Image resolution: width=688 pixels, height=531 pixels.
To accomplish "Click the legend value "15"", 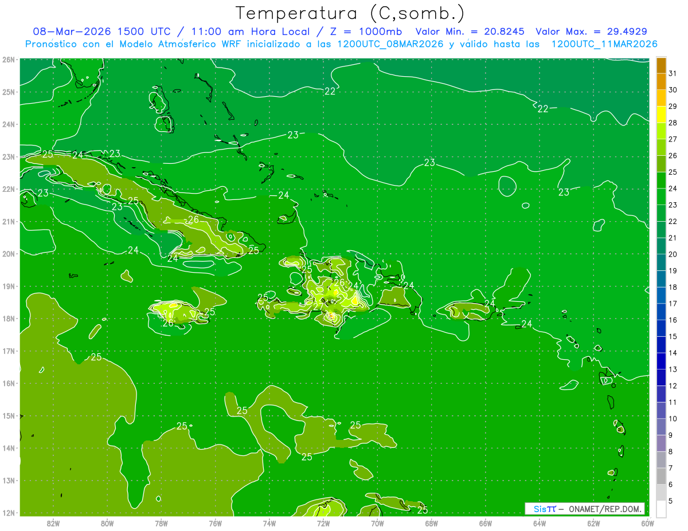I will coord(673,336).
